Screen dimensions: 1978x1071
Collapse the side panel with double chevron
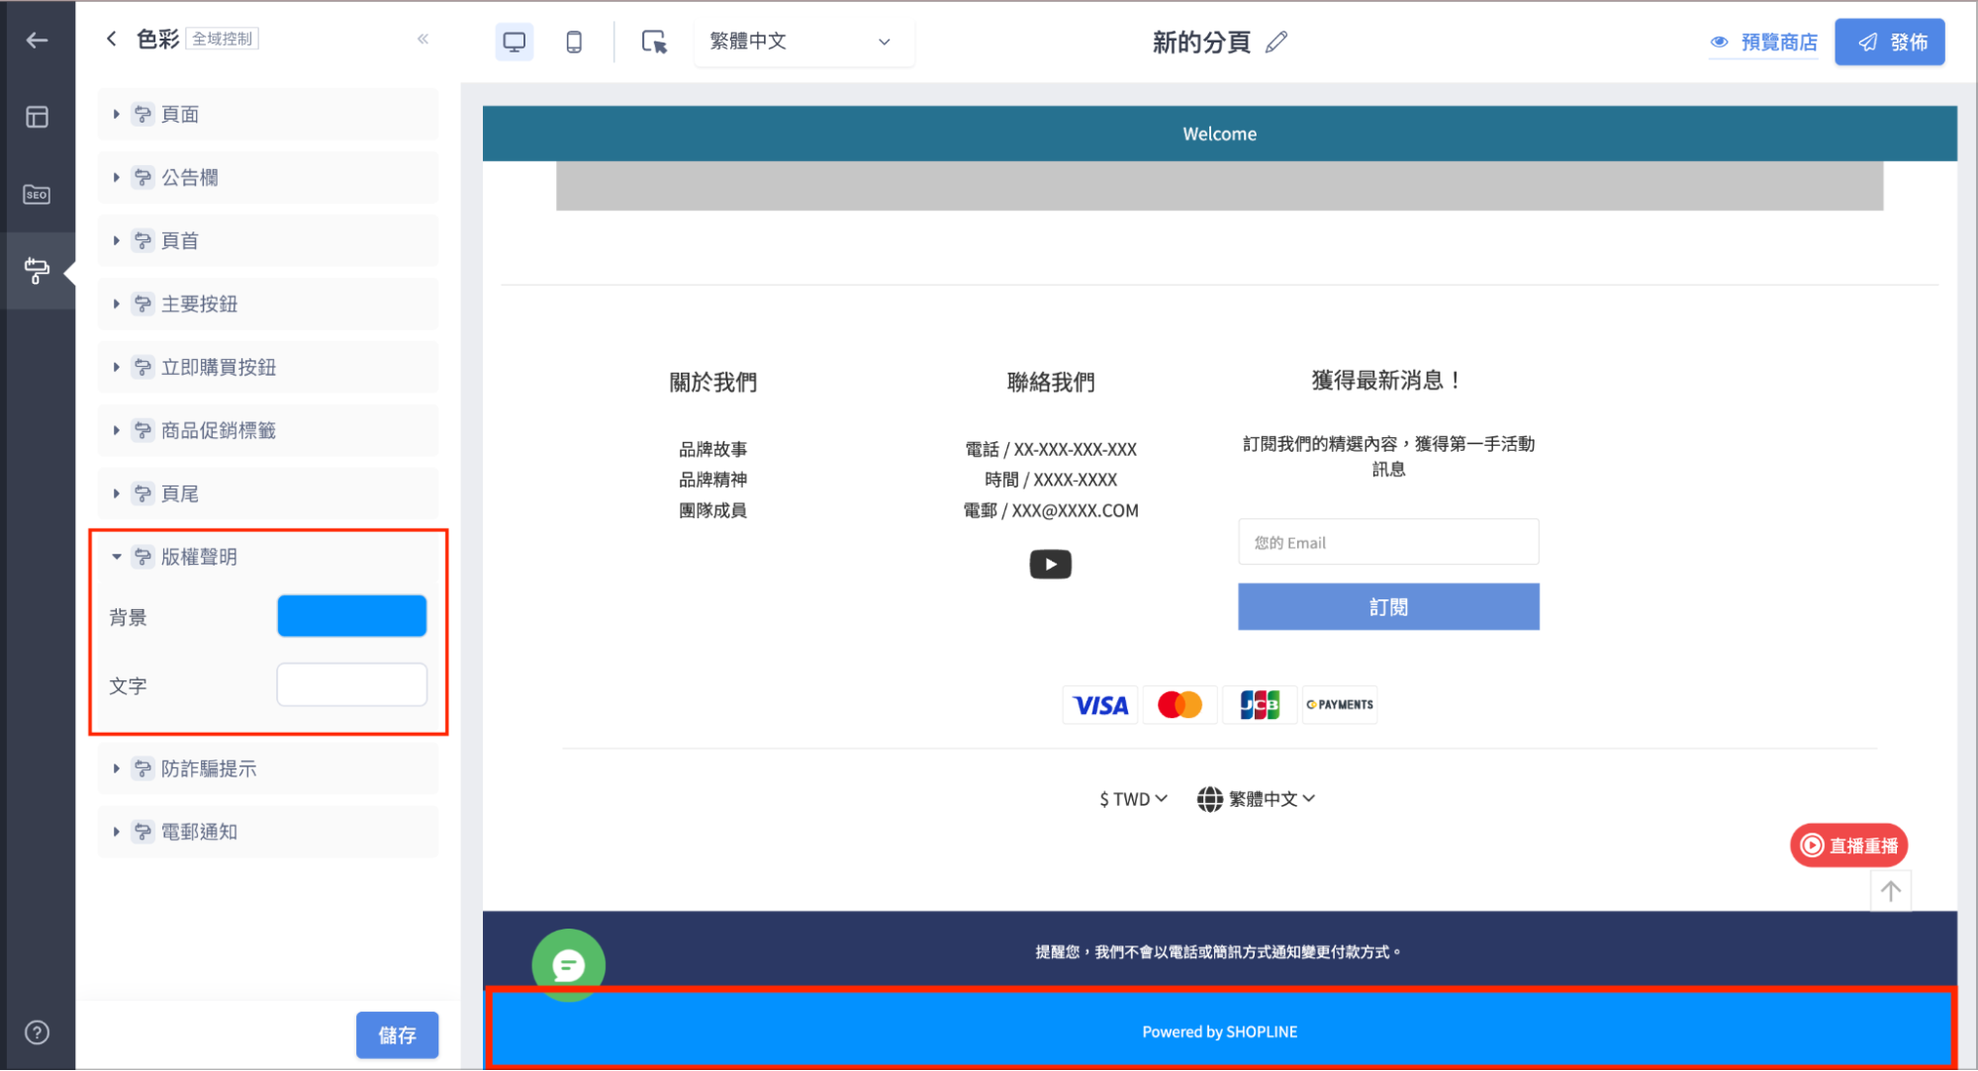point(423,39)
